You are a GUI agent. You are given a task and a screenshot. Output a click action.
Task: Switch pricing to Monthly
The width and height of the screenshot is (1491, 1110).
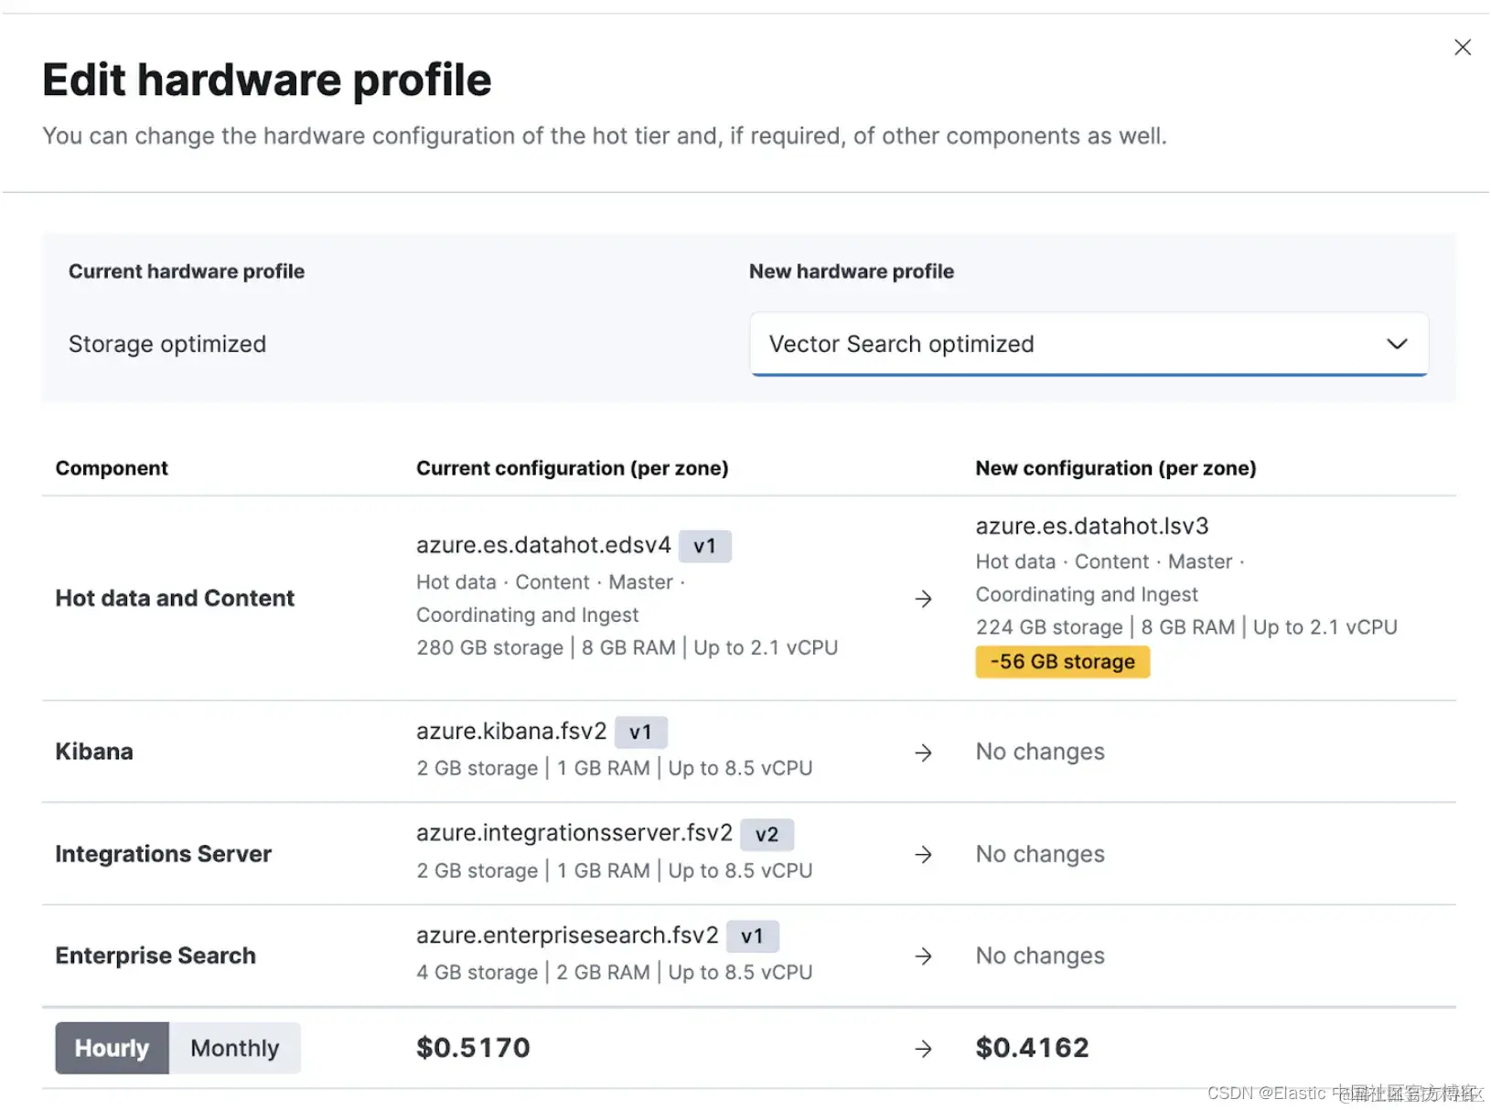point(234,1048)
